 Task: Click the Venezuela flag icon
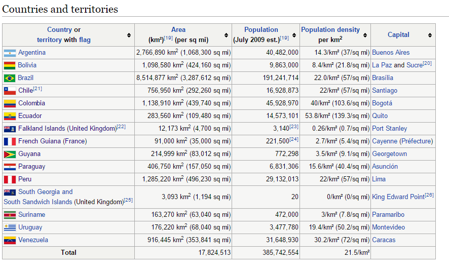tap(10, 240)
